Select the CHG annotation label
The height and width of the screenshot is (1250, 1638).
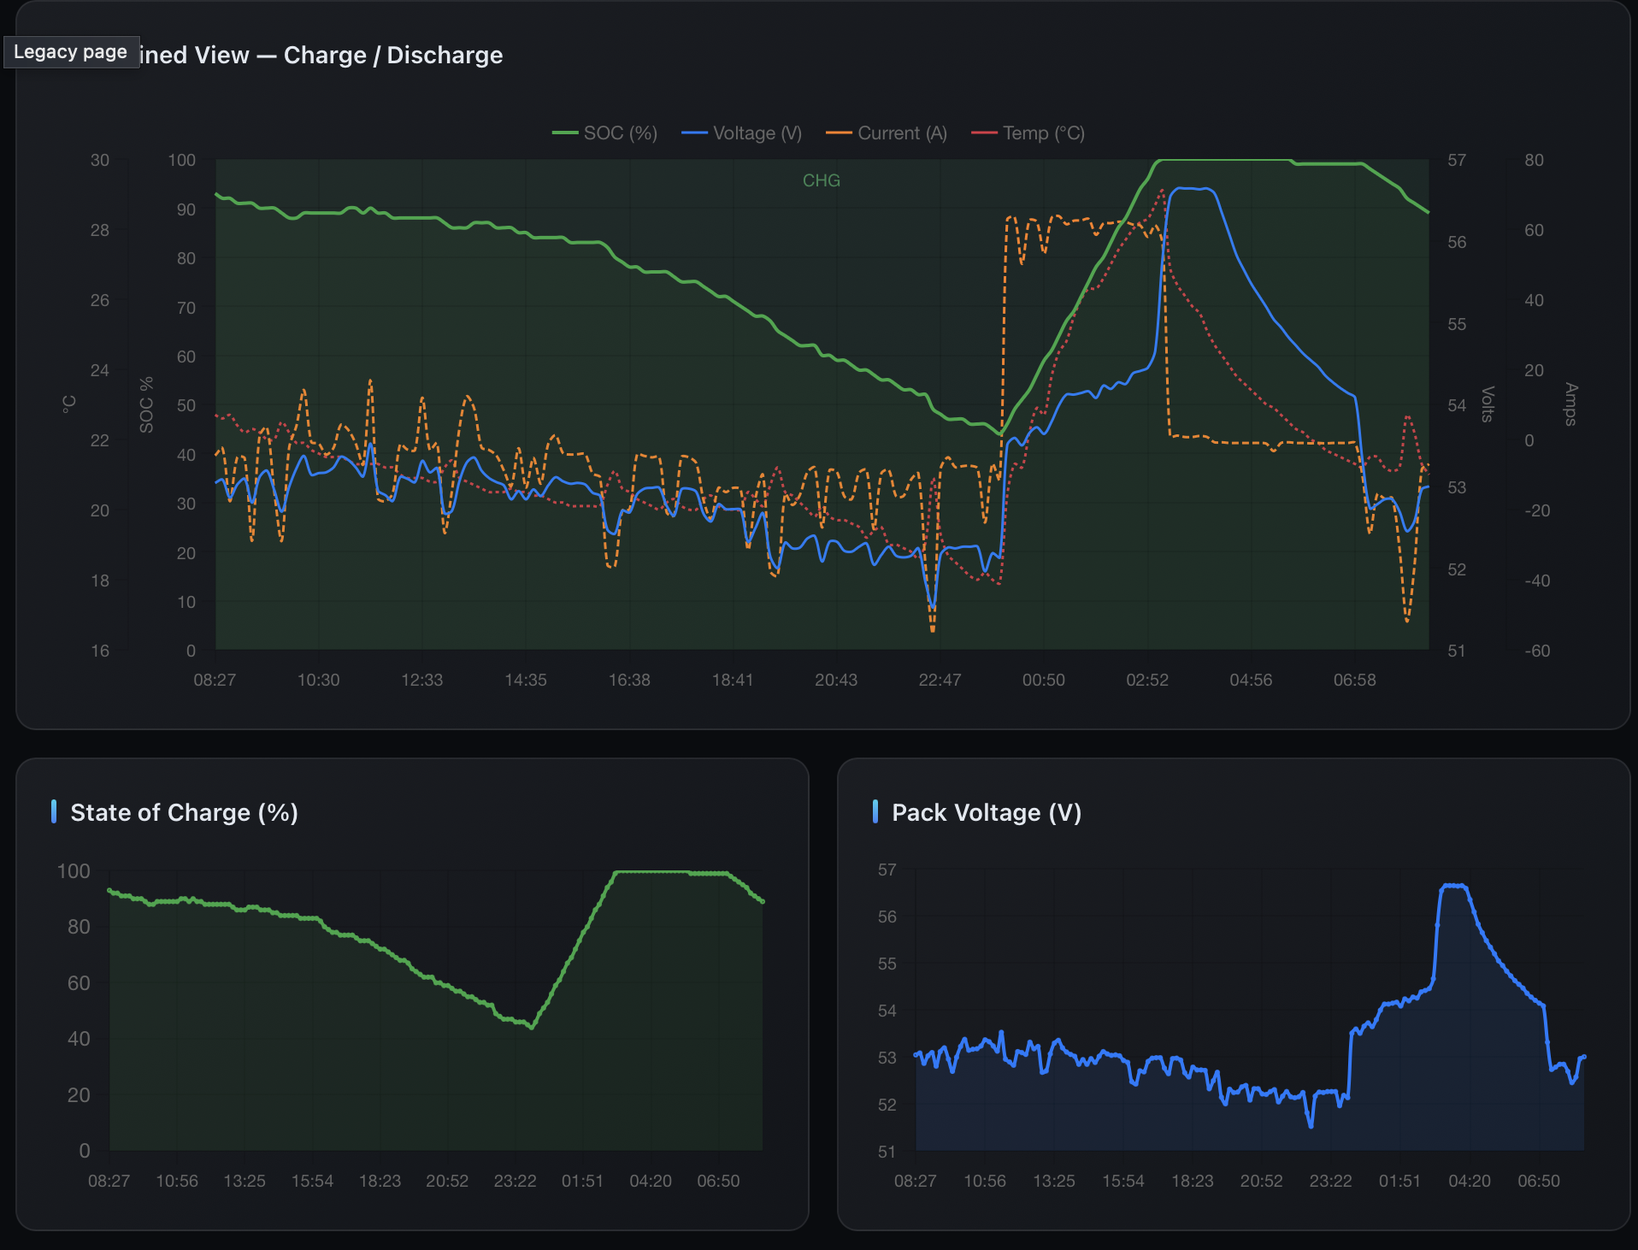[x=820, y=180]
